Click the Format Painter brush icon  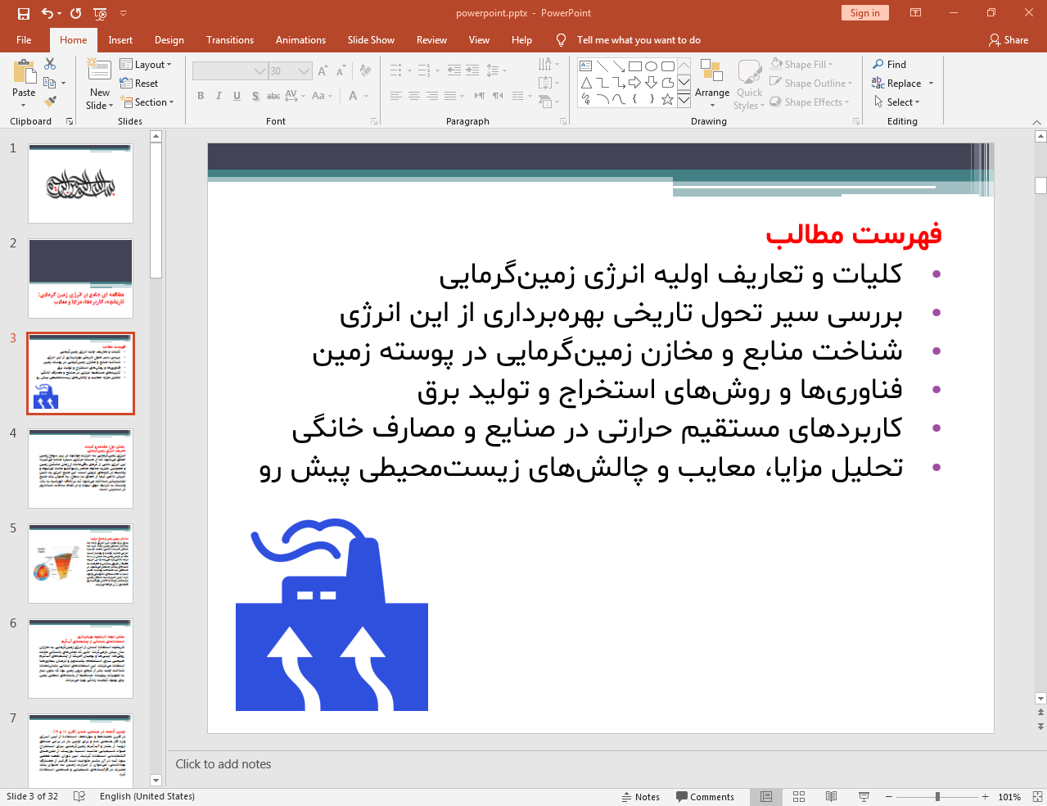click(x=50, y=102)
